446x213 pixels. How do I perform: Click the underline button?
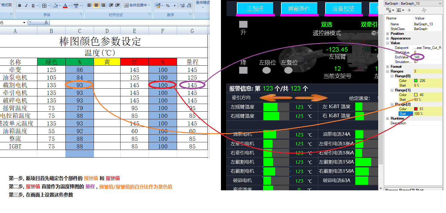(x=33, y=6)
